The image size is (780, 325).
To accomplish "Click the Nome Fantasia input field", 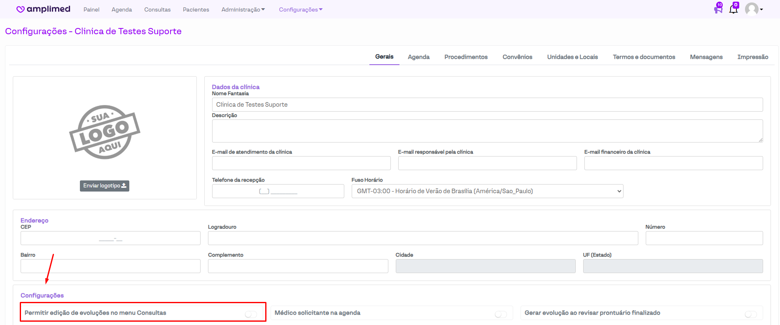I will 487,105.
